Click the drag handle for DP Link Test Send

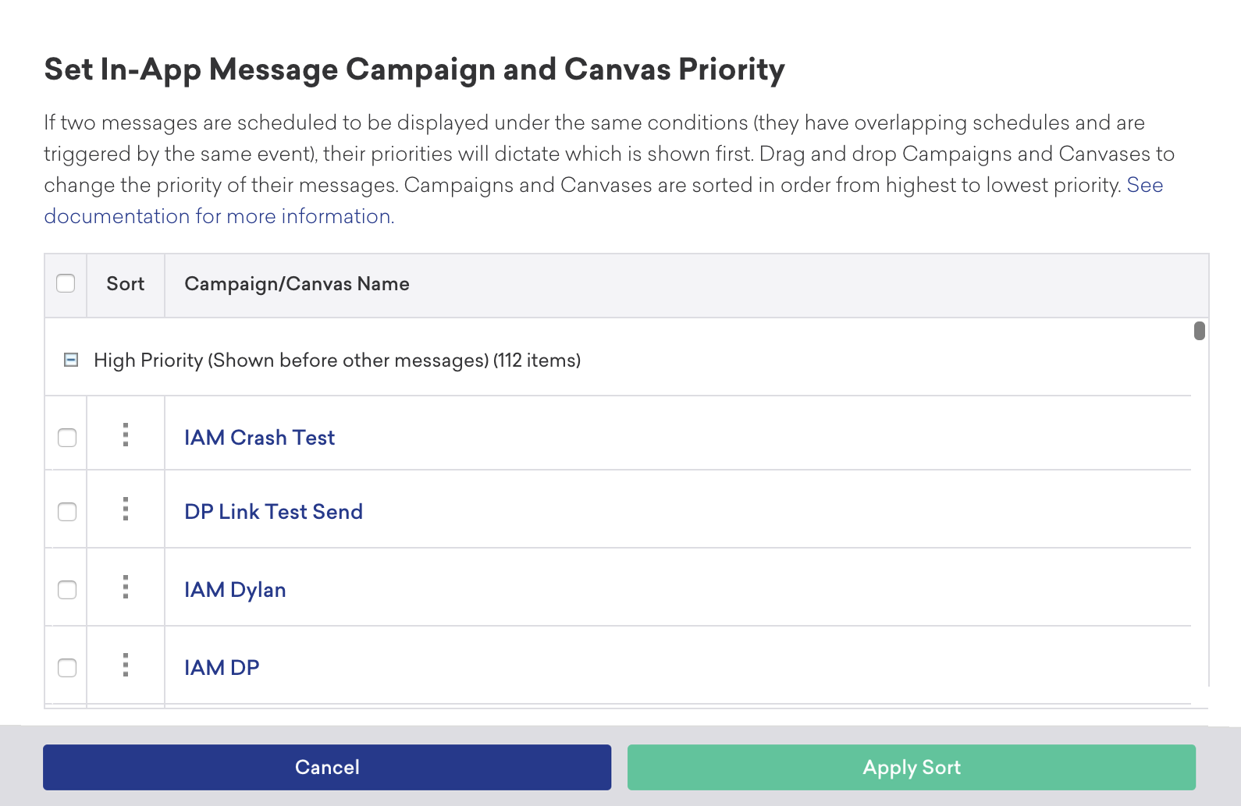point(126,509)
